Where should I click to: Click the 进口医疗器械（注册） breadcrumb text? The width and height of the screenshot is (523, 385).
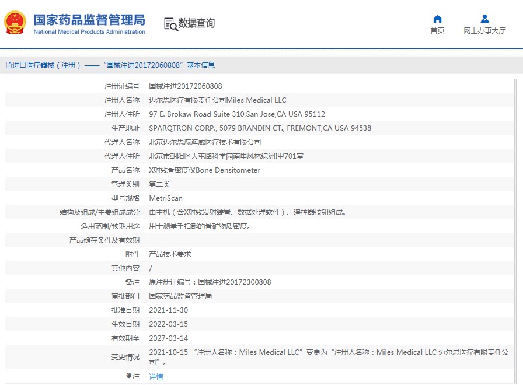point(46,65)
